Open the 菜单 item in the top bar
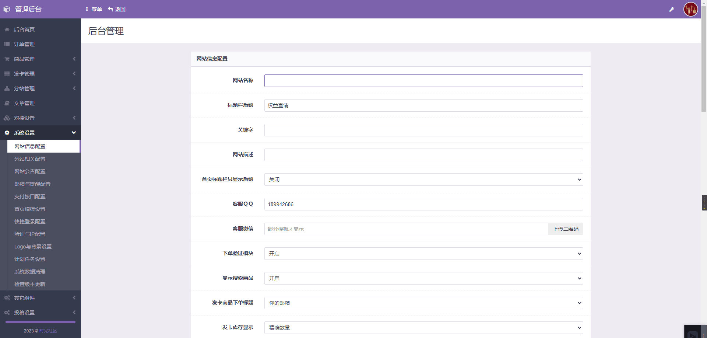Viewport: 707px width, 338px height. coord(94,9)
